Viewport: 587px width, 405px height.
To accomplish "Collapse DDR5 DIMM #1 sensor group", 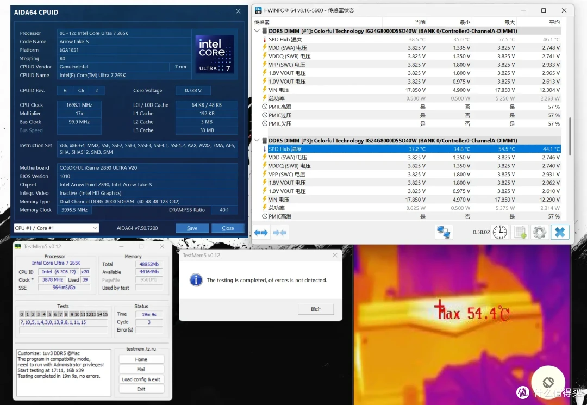I will coord(257,30).
